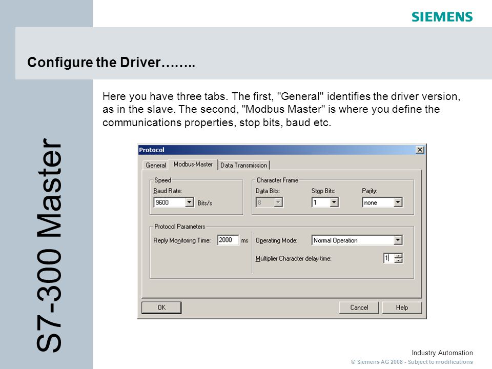Close the Protocol dialog window
This screenshot has height=369, width=492.
pyautogui.click(x=420, y=150)
